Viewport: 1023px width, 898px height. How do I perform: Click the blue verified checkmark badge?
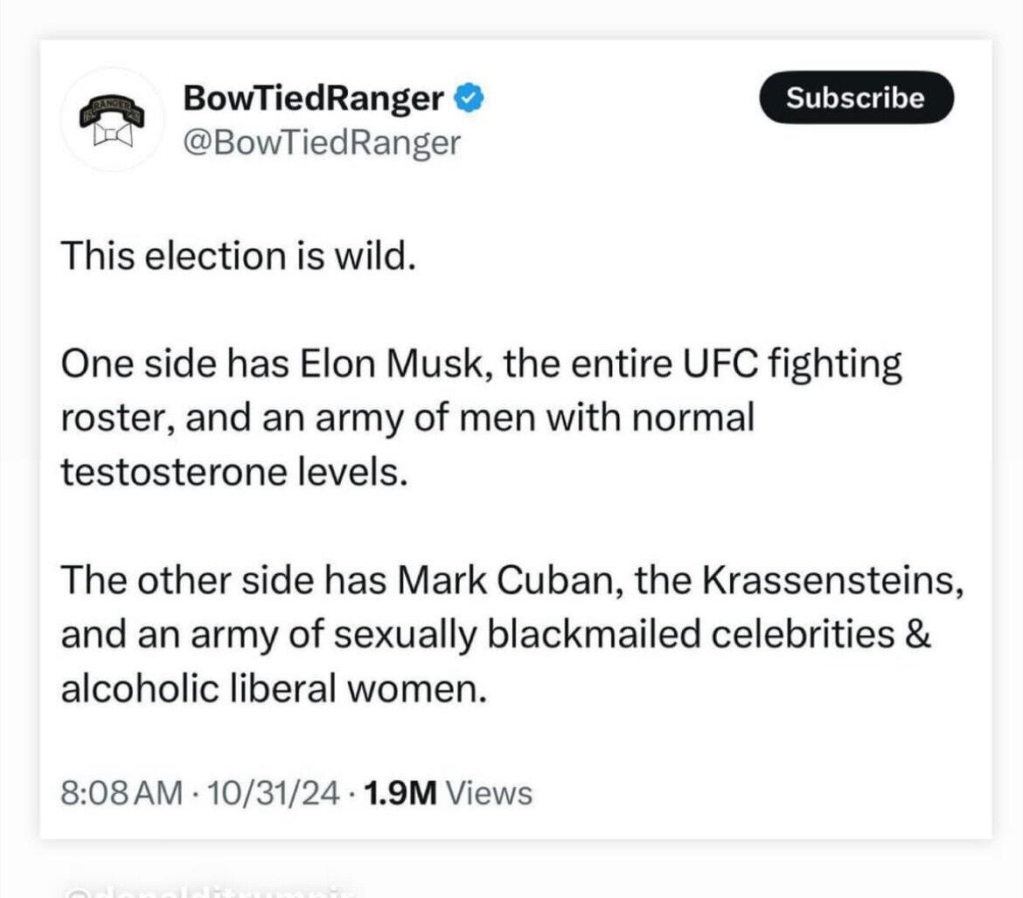point(469,100)
